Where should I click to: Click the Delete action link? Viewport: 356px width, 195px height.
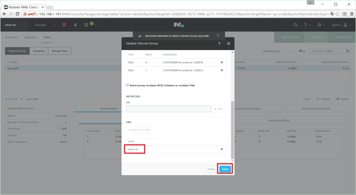pos(342,99)
